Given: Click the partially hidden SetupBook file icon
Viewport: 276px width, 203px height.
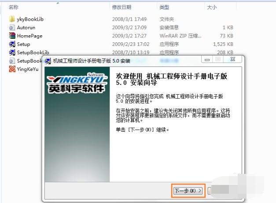Looking at the screenshot, I should [12, 61].
